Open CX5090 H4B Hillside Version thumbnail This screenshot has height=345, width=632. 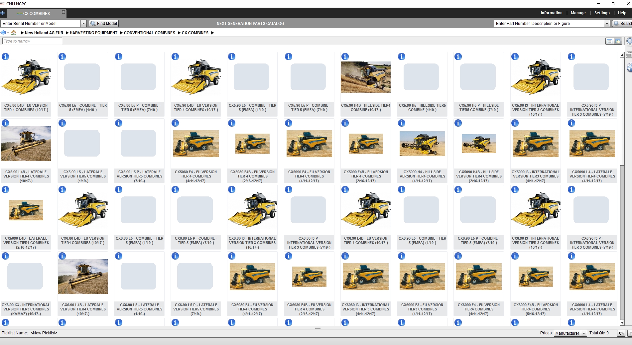click(x=479, y=144)
